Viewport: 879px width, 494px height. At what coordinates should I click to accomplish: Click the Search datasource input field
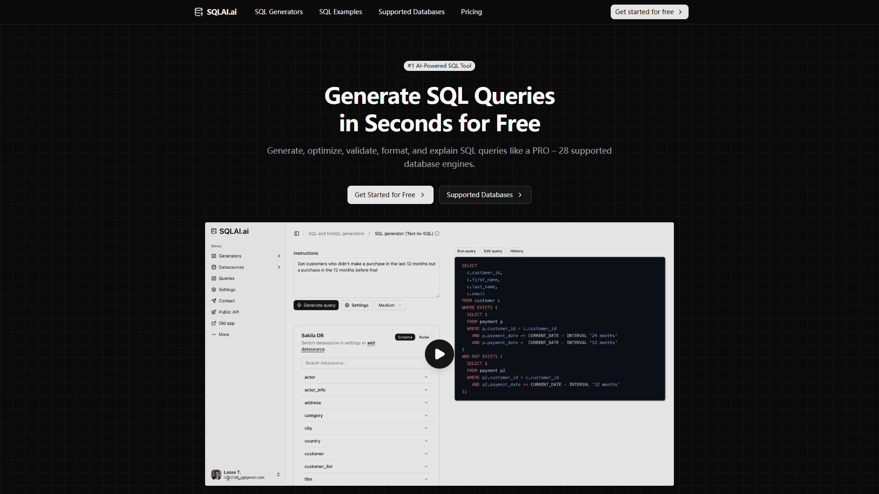[x=366, y=363]
